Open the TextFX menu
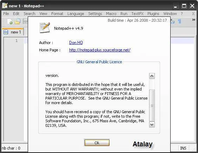 coord(137,14)
